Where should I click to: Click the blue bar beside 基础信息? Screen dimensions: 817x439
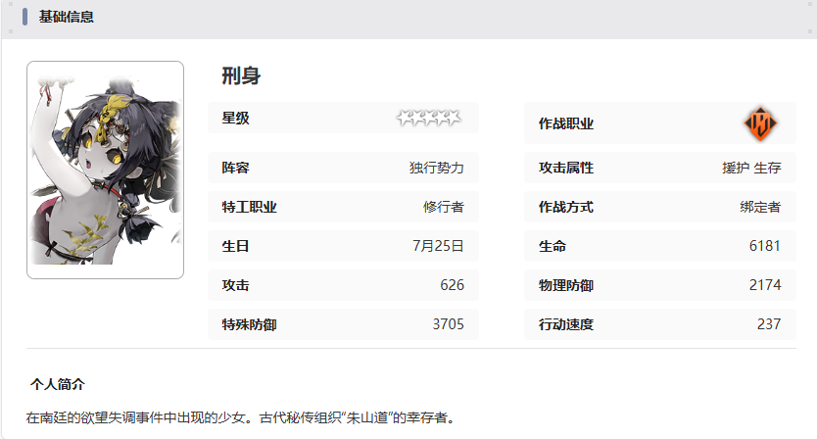pyautogui.click(x=24, y=17)
